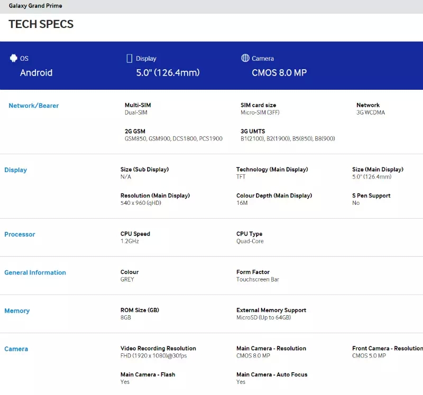
Task: Select "CMOS 8.0 MP" under Main Camera - Resolution
Action: coord(253,356)
